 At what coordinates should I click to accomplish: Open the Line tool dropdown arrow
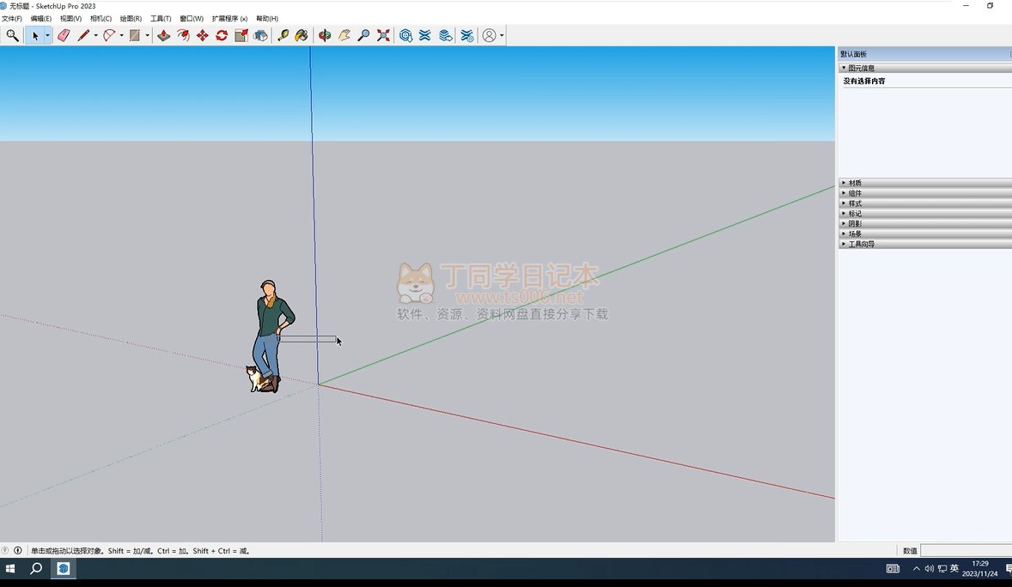95,35
